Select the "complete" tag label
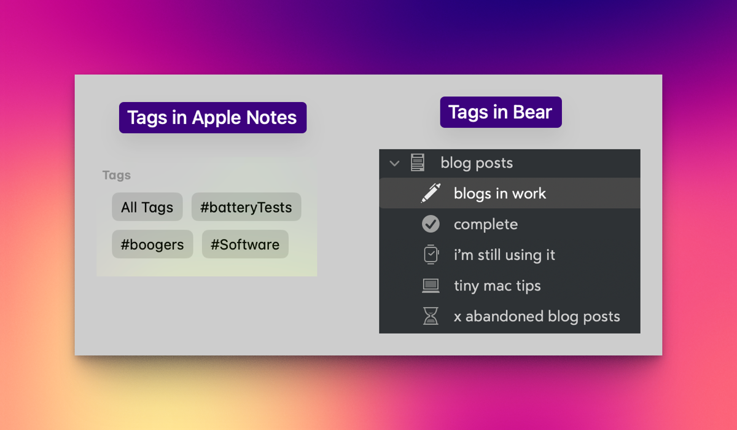This screenshot has height=430, width=737. point(485,224)
